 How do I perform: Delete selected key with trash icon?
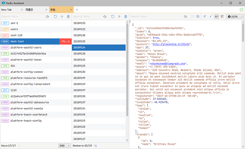[68, 17]
